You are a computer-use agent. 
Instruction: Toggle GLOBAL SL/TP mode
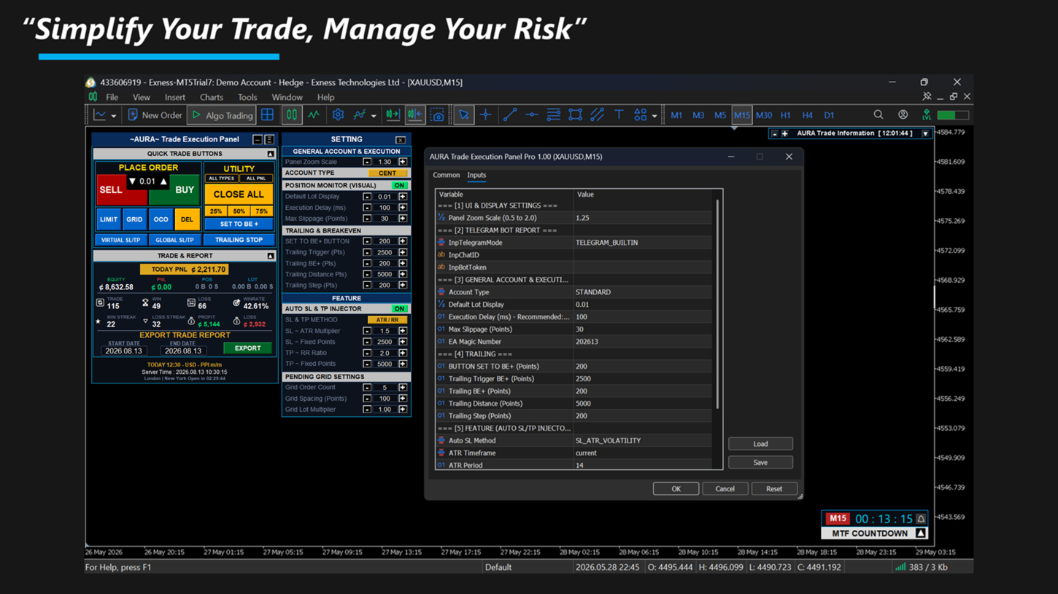175,240
